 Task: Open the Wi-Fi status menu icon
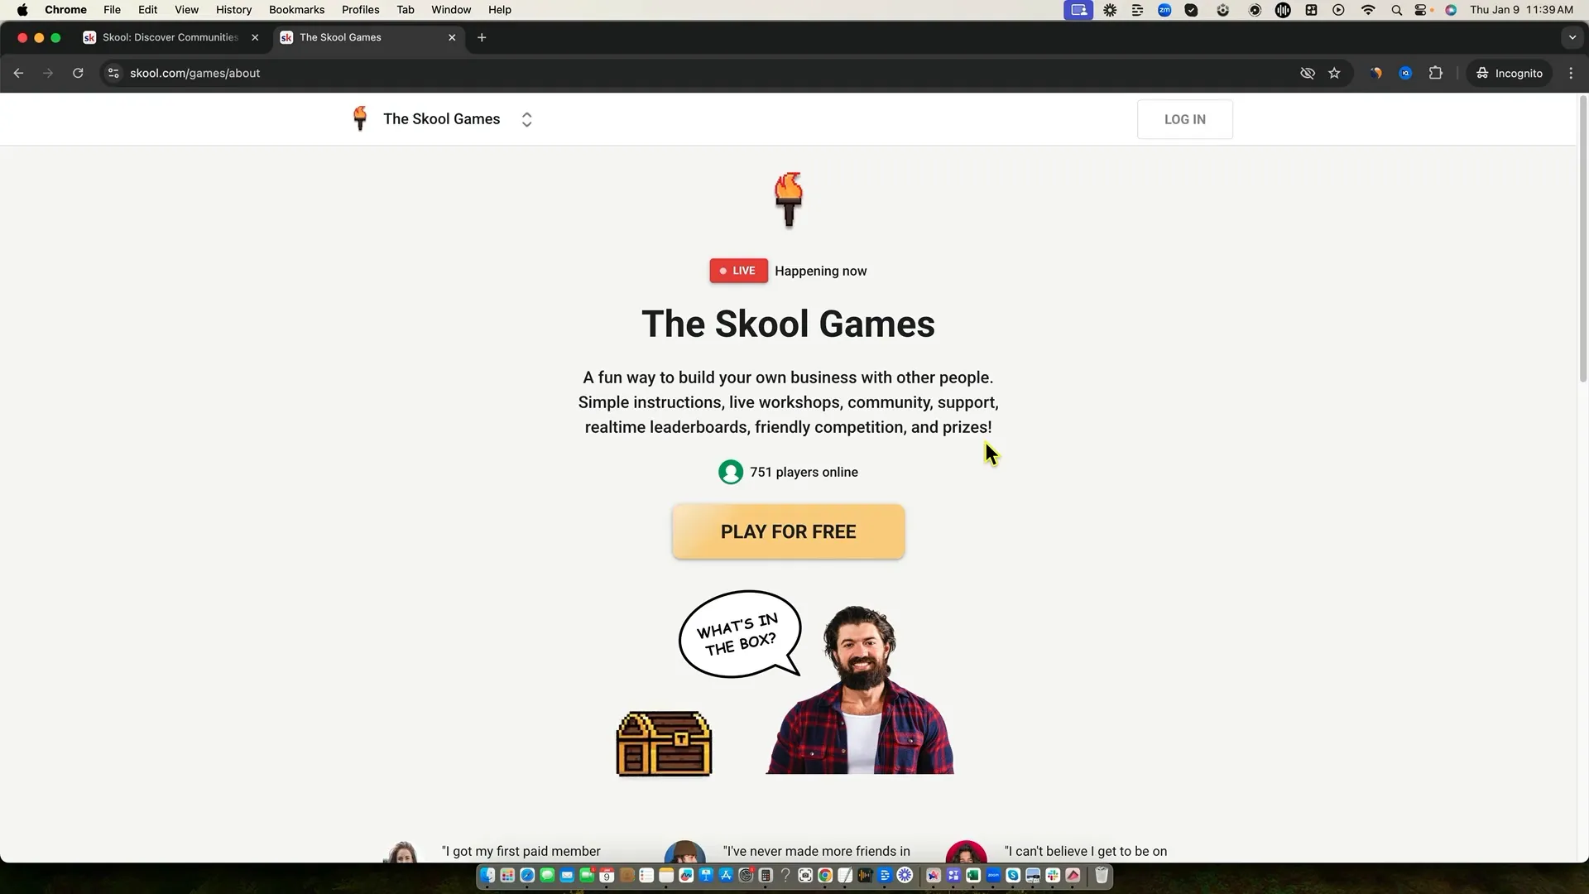click(x=1368, y=10)
